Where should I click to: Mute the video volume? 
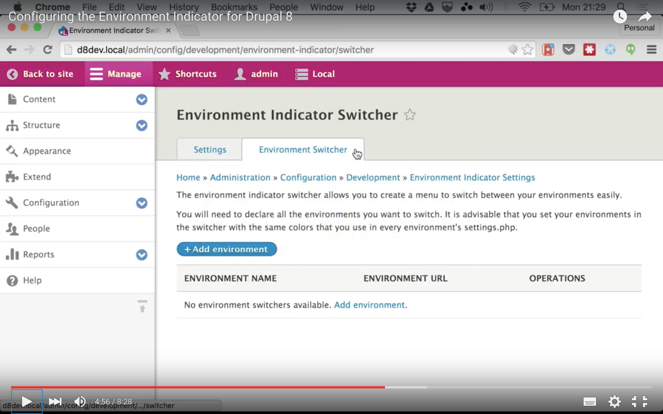[80, 402]
